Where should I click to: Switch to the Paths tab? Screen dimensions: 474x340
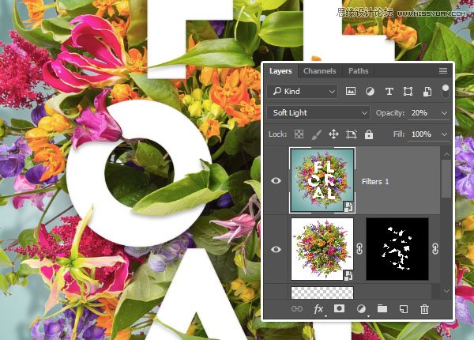358,71
